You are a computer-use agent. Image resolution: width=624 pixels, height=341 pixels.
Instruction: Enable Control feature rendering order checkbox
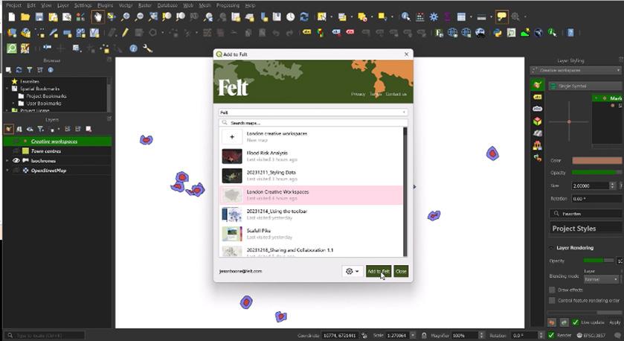pyautogui.click(x=552, y=300)
